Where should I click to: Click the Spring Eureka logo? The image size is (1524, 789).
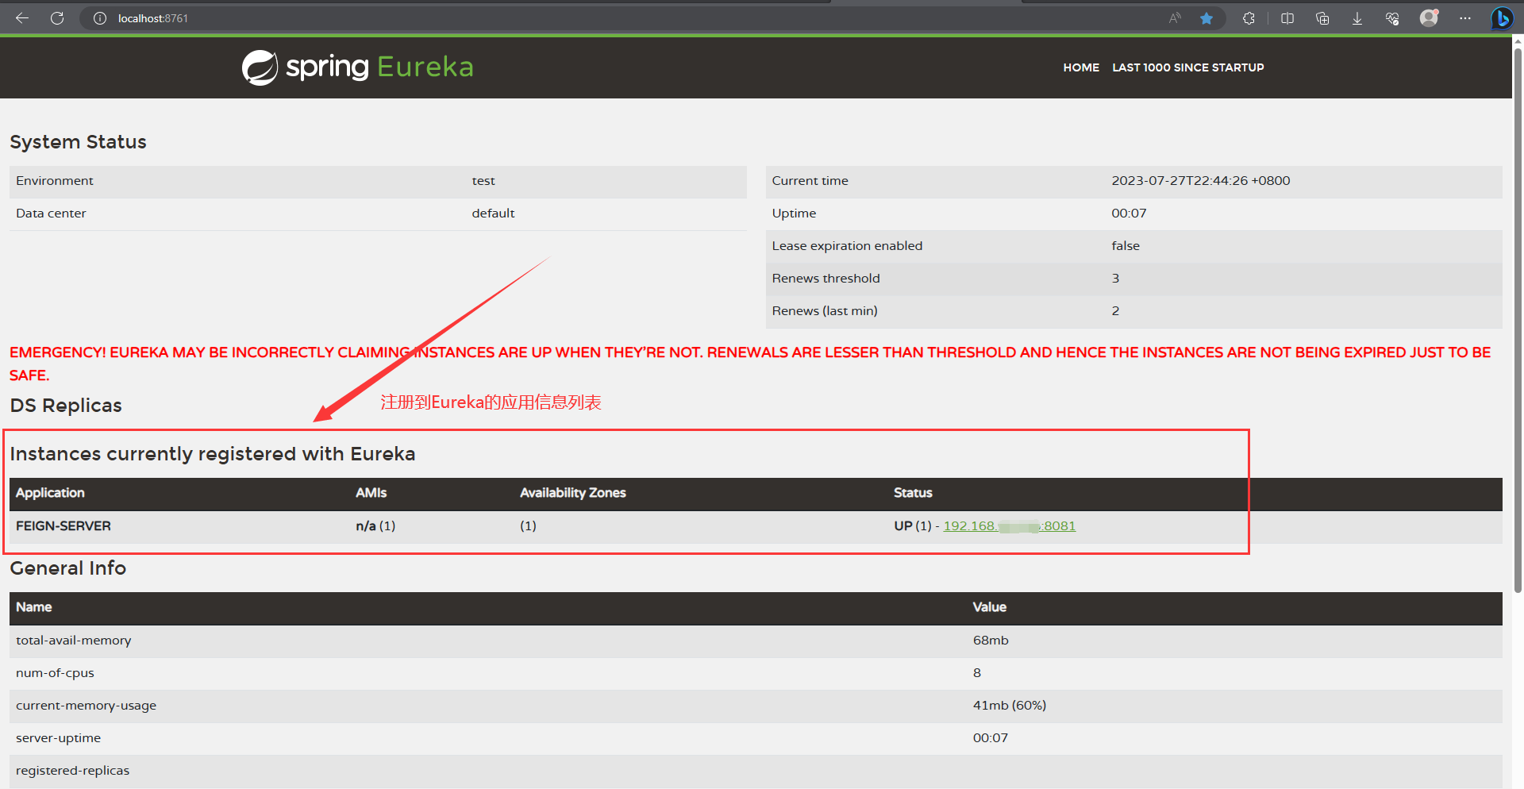[357, 67]
